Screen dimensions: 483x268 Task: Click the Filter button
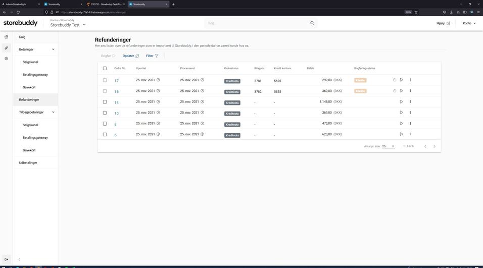coord(152,56)
